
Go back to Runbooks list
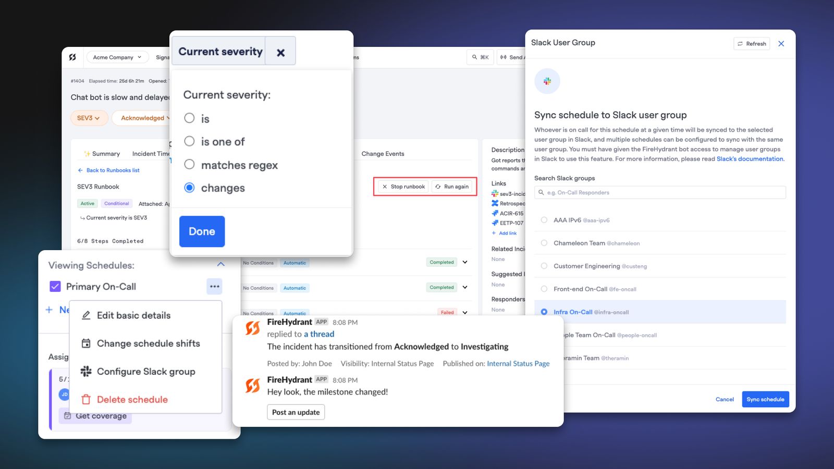tap(108, 170)
